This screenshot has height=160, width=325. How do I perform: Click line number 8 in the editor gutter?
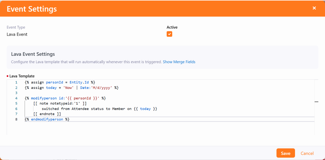tap(16, 119)
